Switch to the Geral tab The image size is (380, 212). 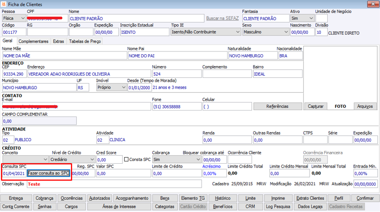tap(8, 41)
